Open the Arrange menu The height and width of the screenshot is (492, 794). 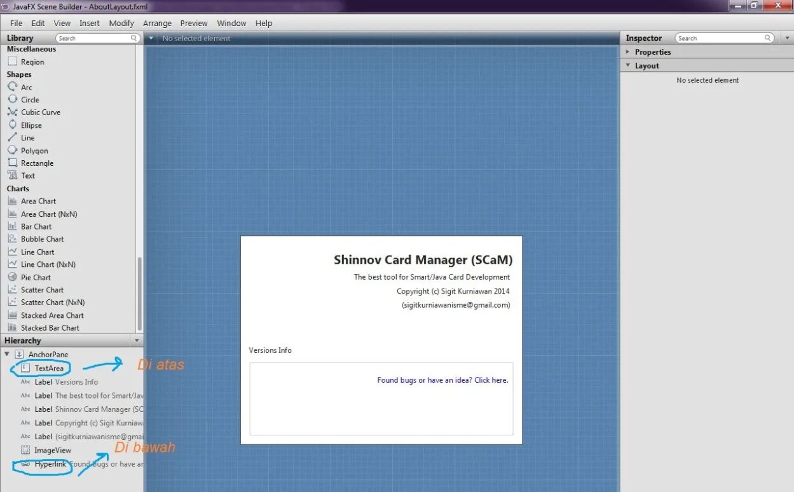point(157,23)
